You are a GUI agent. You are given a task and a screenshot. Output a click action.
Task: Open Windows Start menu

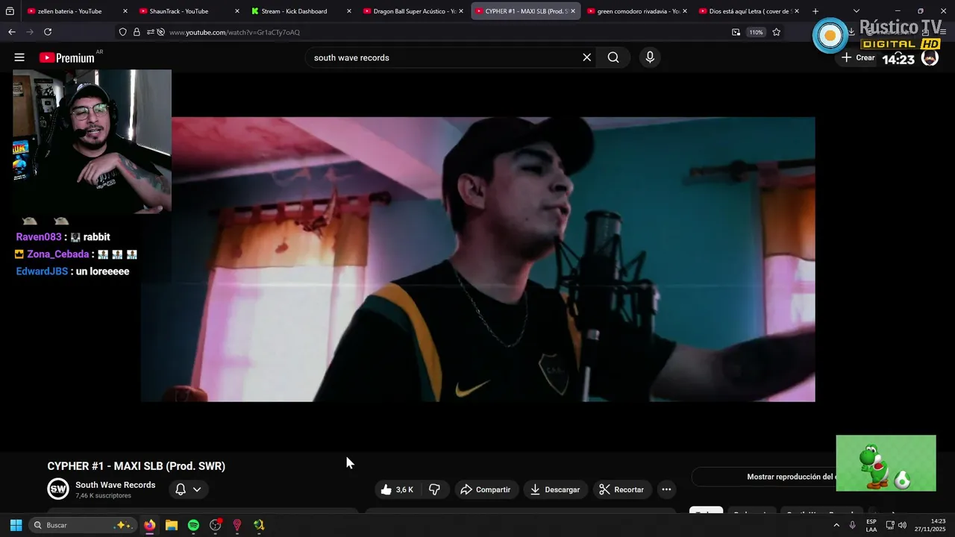coord(16,525)
